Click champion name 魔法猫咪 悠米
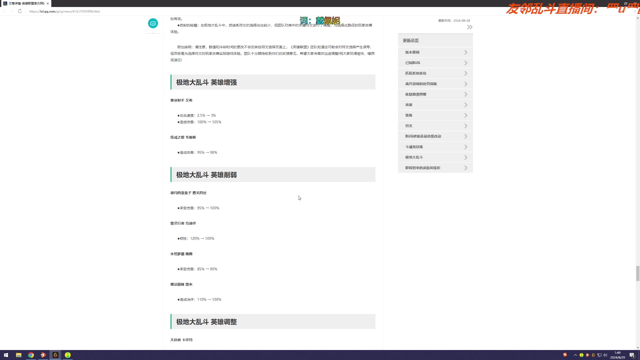Viewport: 640px width, 360px height. click(x=181, y=284)
